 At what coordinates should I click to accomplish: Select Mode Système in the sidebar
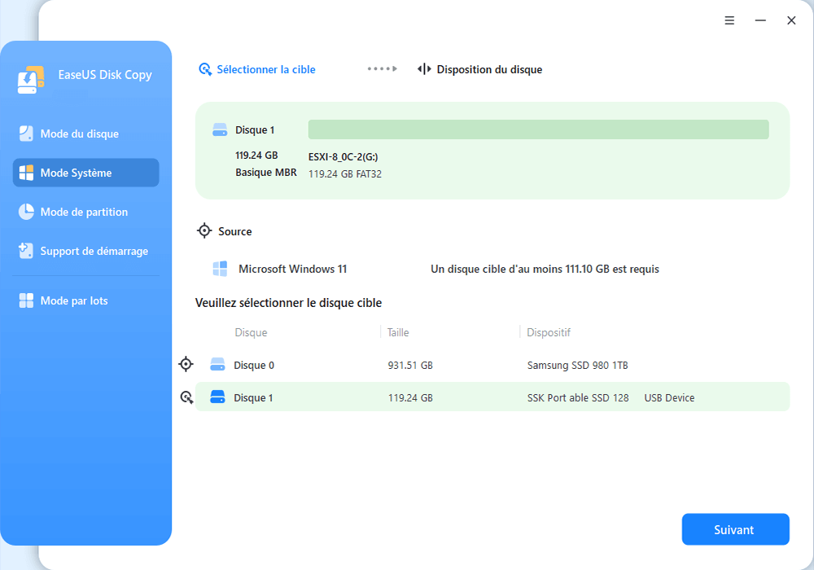tap(85, 173)
